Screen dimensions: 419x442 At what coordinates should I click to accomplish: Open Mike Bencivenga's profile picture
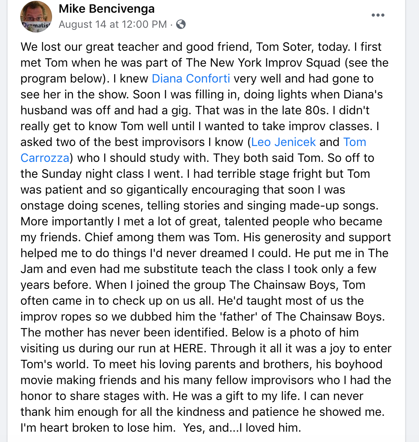tap(36, 17)
